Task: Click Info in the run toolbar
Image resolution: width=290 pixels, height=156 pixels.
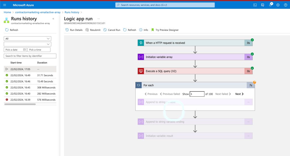Action: pyautogui.click(x=144, y=30)
